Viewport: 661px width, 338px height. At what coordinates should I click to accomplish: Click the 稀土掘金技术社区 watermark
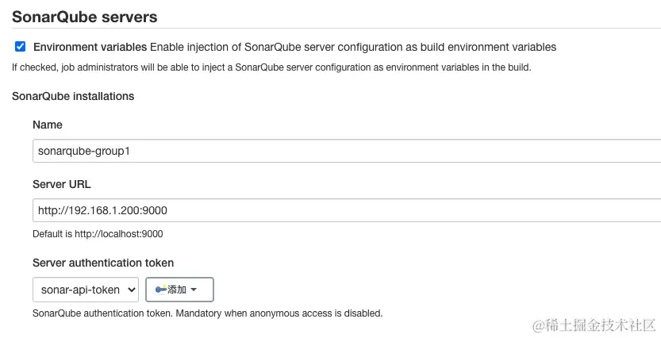pos(595,325)
